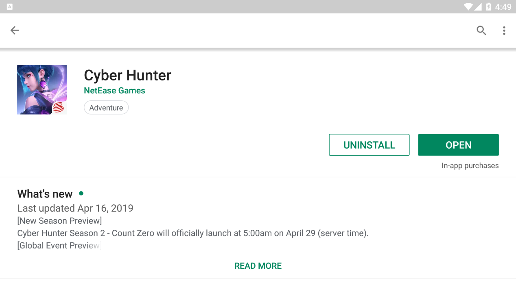Select the Cyber Hunter title text

(x=127, y=75)
